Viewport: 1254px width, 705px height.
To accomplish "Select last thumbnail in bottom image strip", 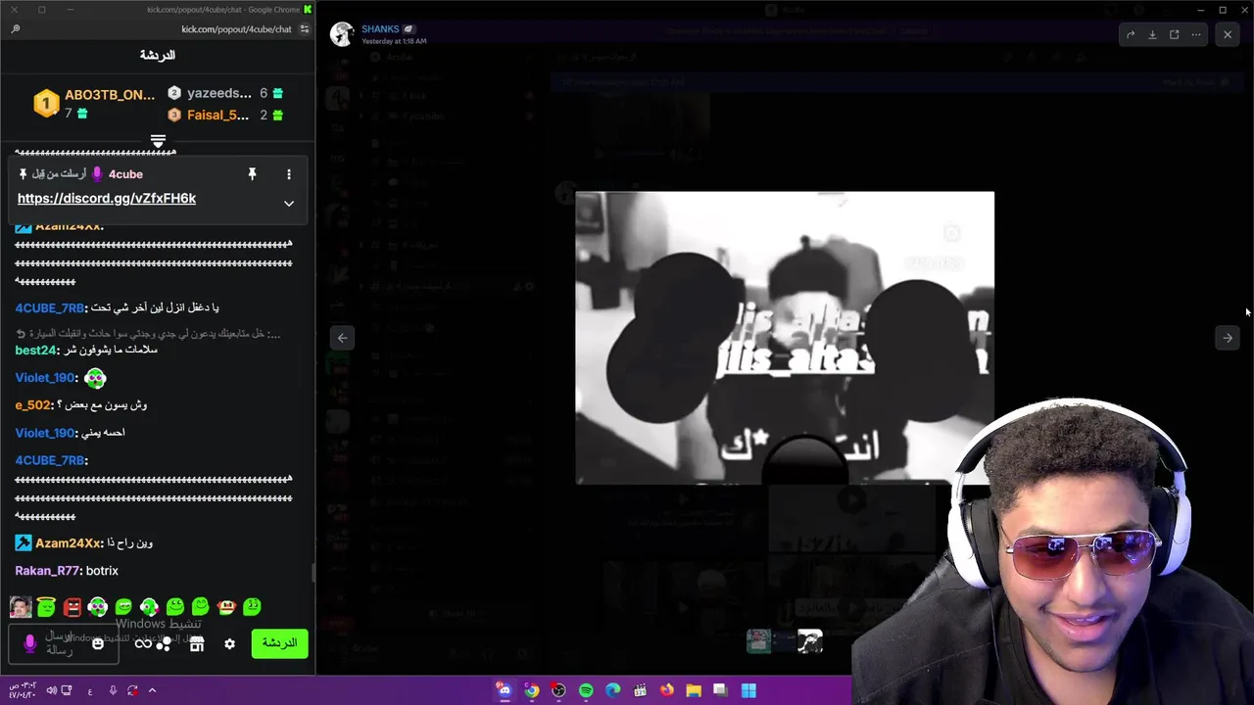I will click(x=809, y=641).
